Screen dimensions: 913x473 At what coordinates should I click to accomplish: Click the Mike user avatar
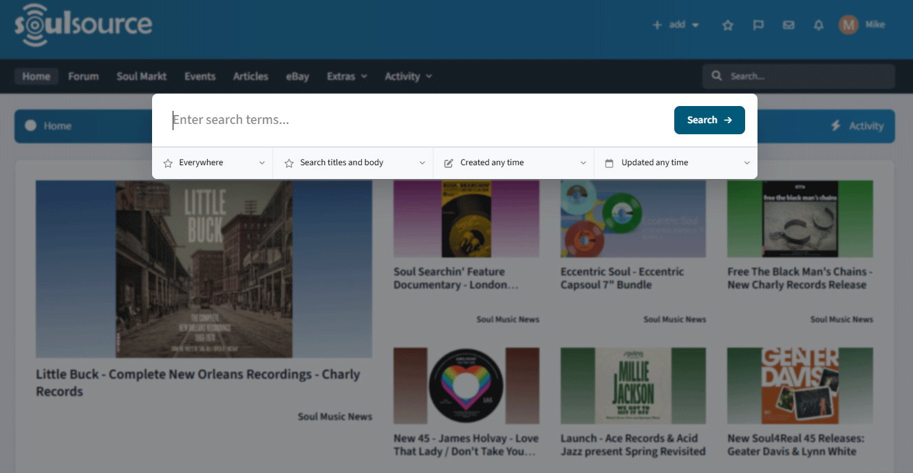click(848, 25)
